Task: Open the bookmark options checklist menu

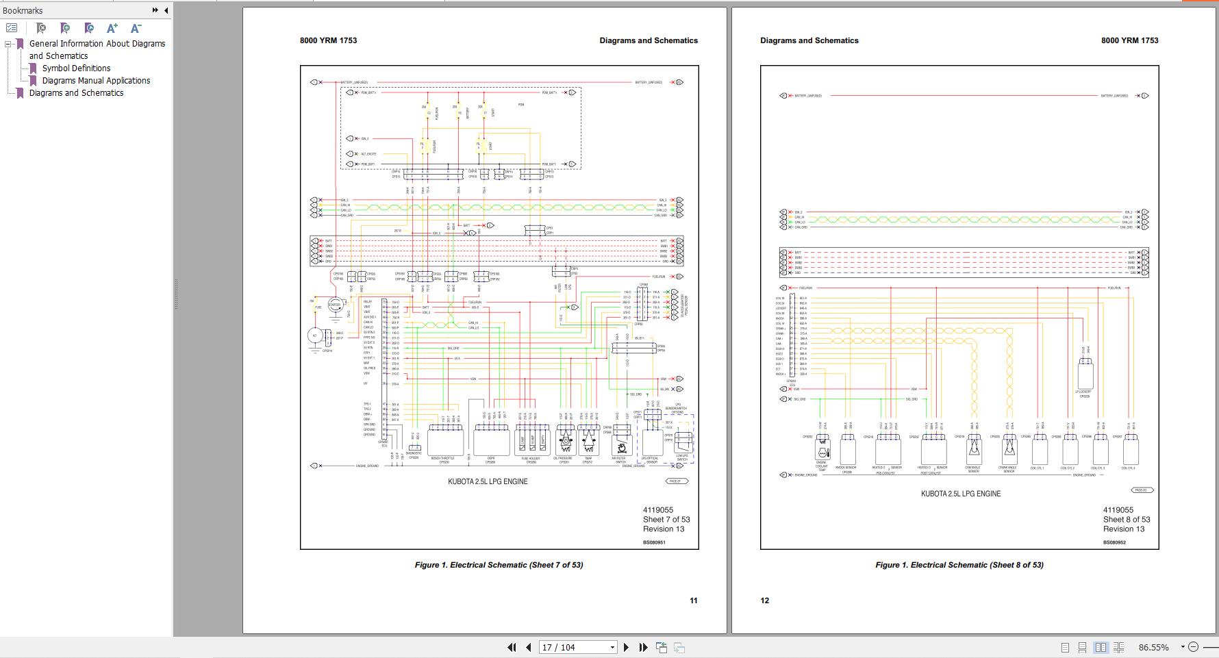Action: pyautogui.click(x=12, y=28)
